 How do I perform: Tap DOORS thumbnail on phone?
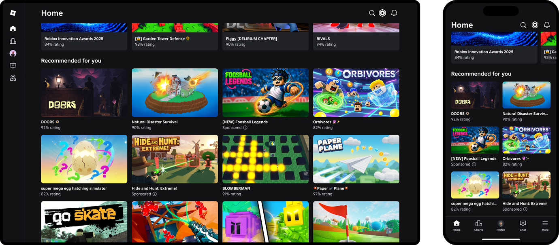point(475,95)
